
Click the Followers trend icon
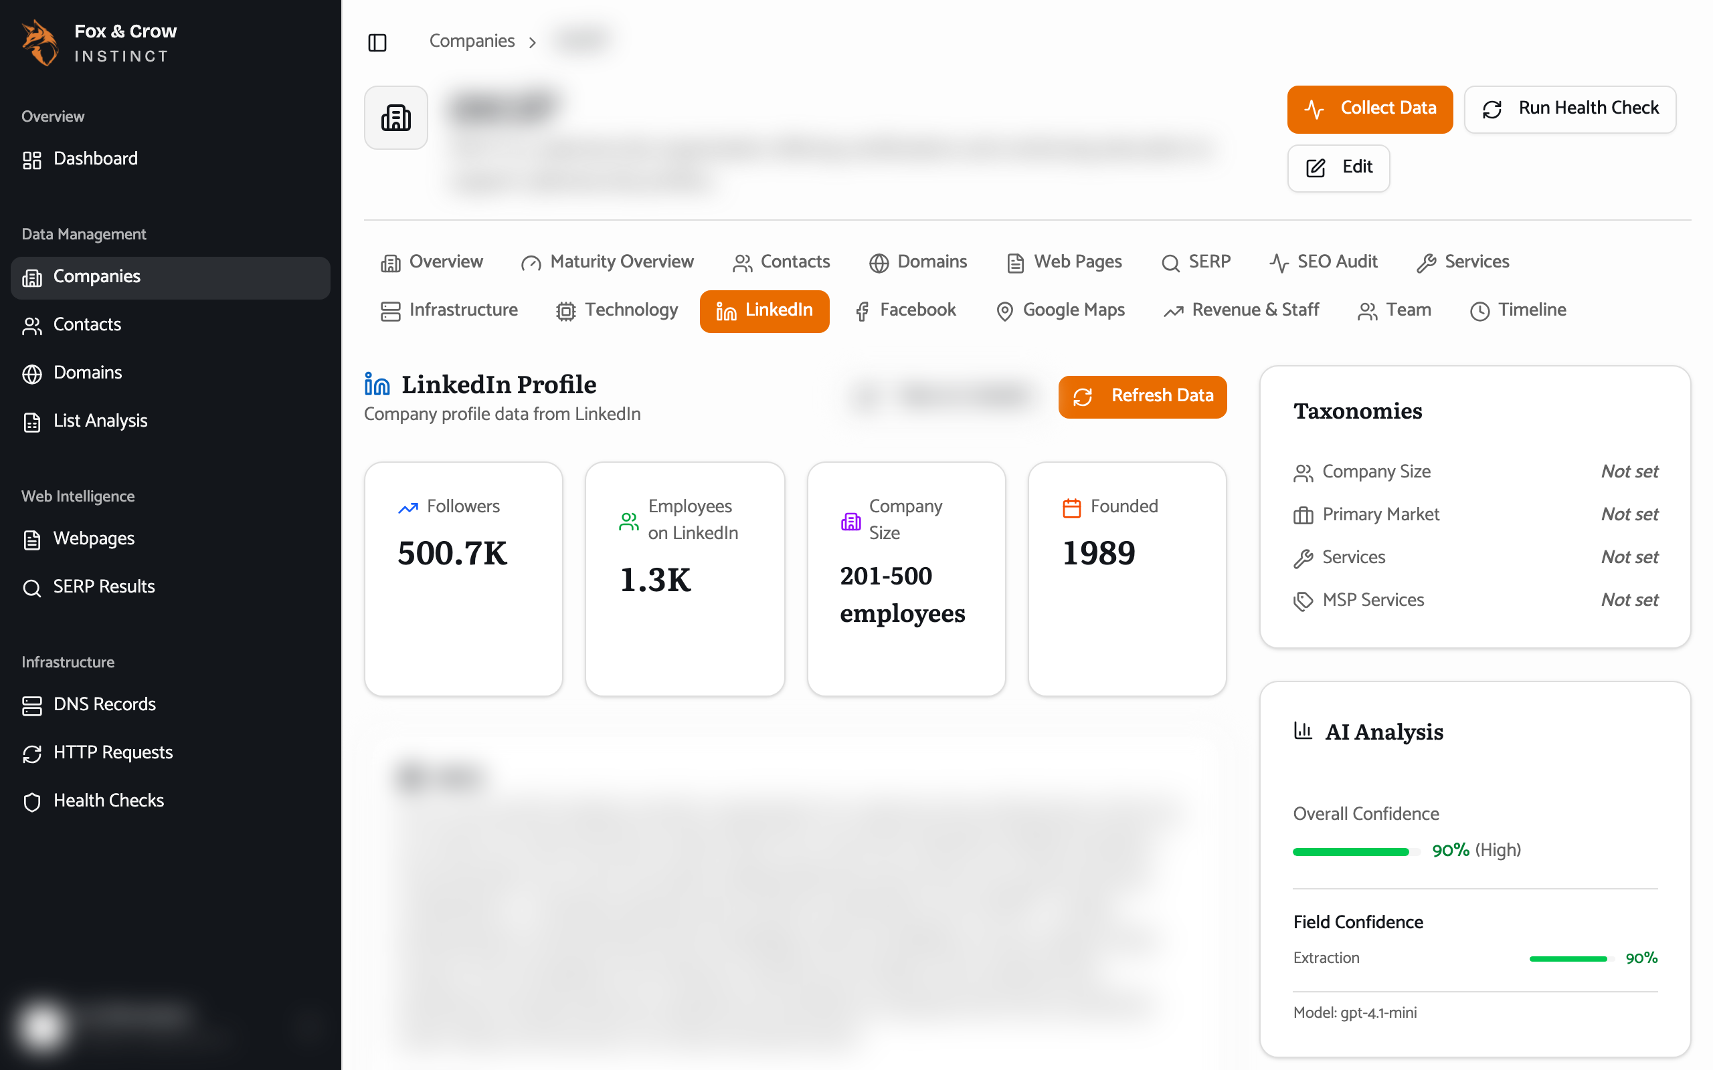tap(408, 508)
